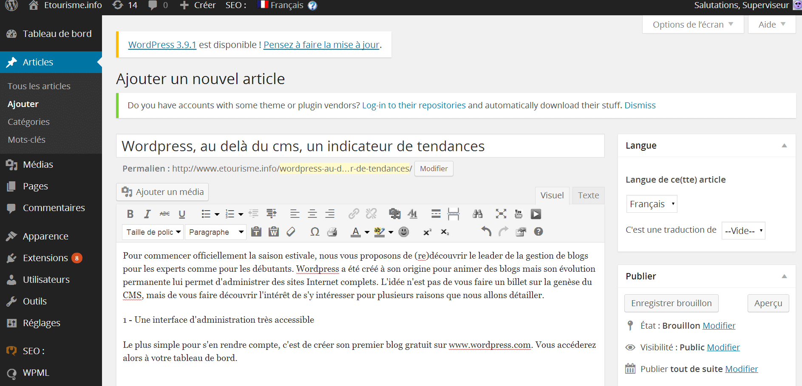Open the Réglages admin menu

point(42,323)
